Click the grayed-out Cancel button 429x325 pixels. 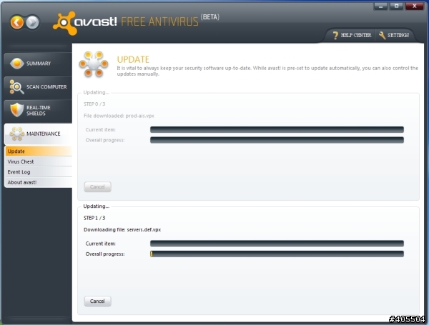pyautogui.click(x=97, y=187)
